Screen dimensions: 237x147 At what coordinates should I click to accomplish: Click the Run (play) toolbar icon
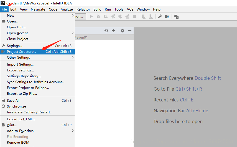91,16
